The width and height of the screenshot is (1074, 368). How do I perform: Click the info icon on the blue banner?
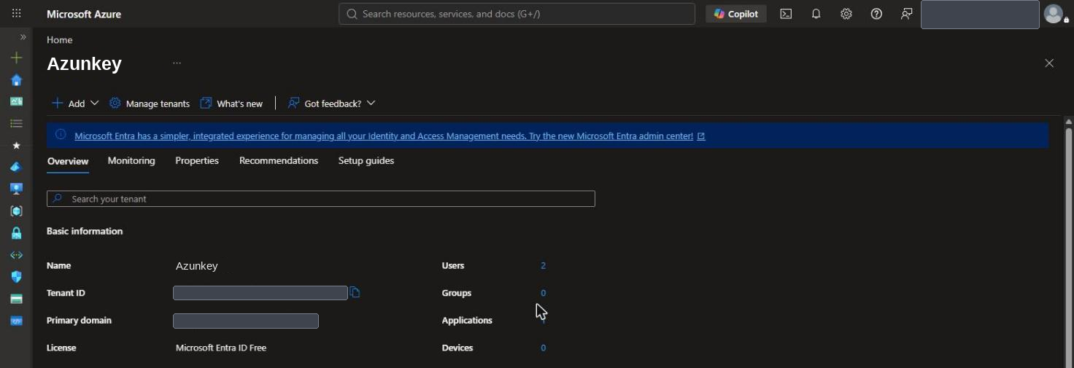coord(61,135)
